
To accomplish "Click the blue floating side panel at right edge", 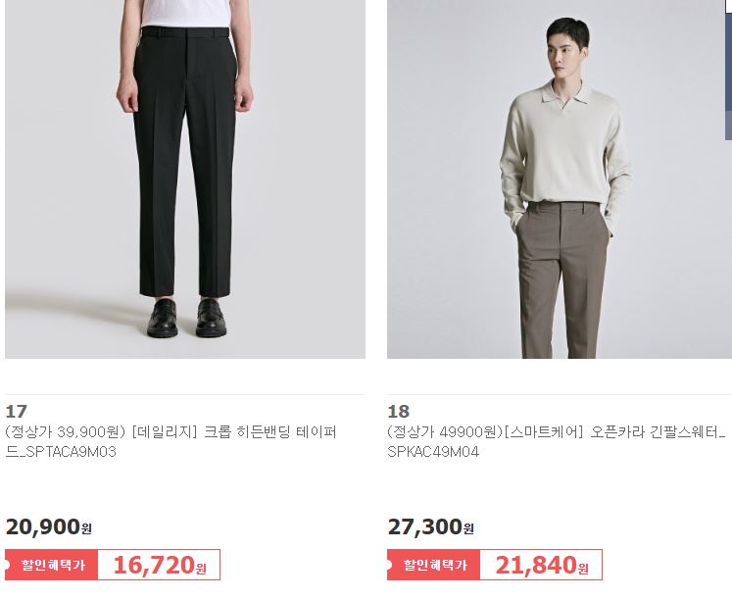I will [728, 76].
